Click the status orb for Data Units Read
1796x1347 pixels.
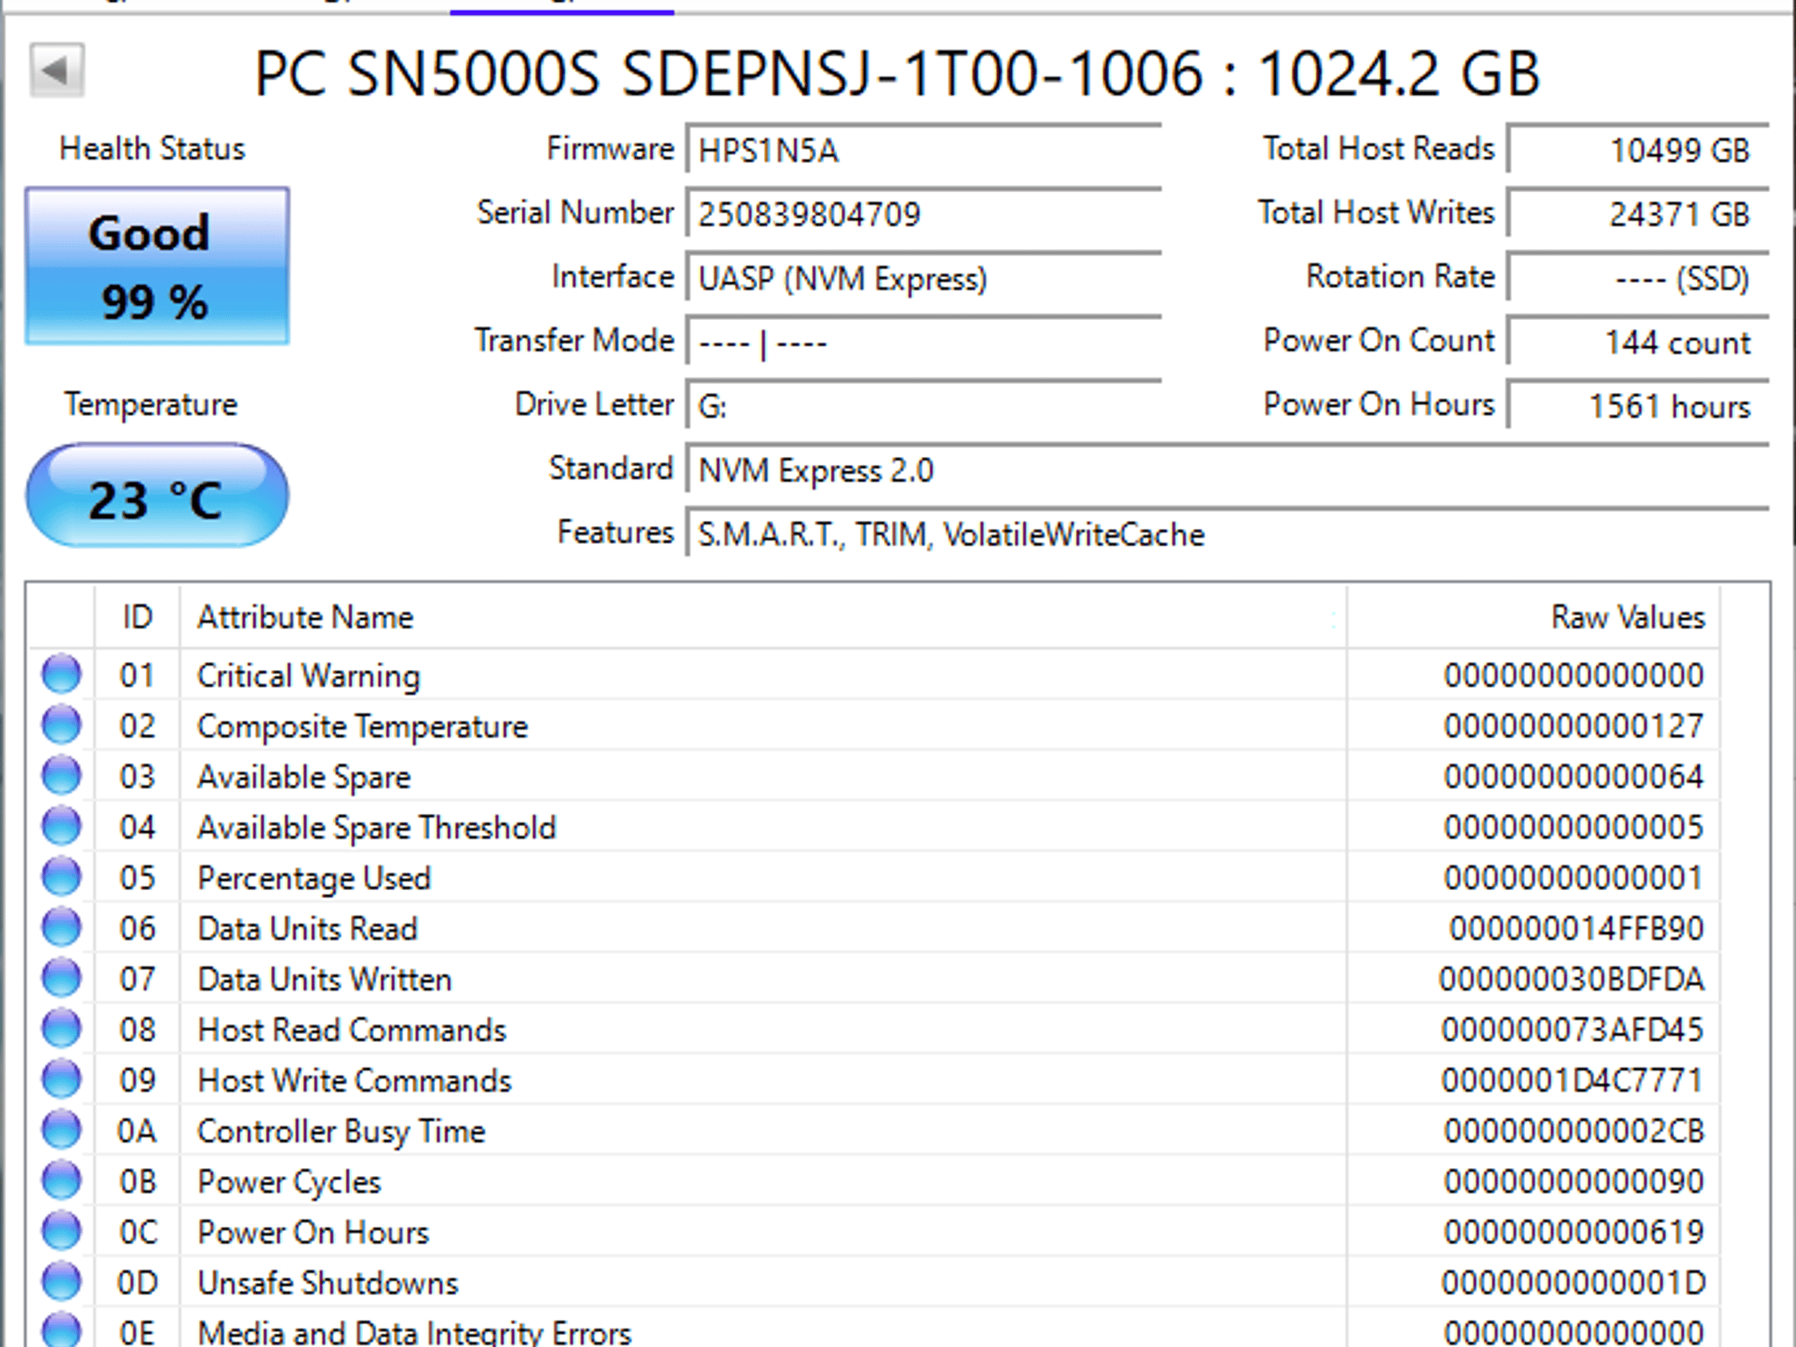[x=61, y=928]
